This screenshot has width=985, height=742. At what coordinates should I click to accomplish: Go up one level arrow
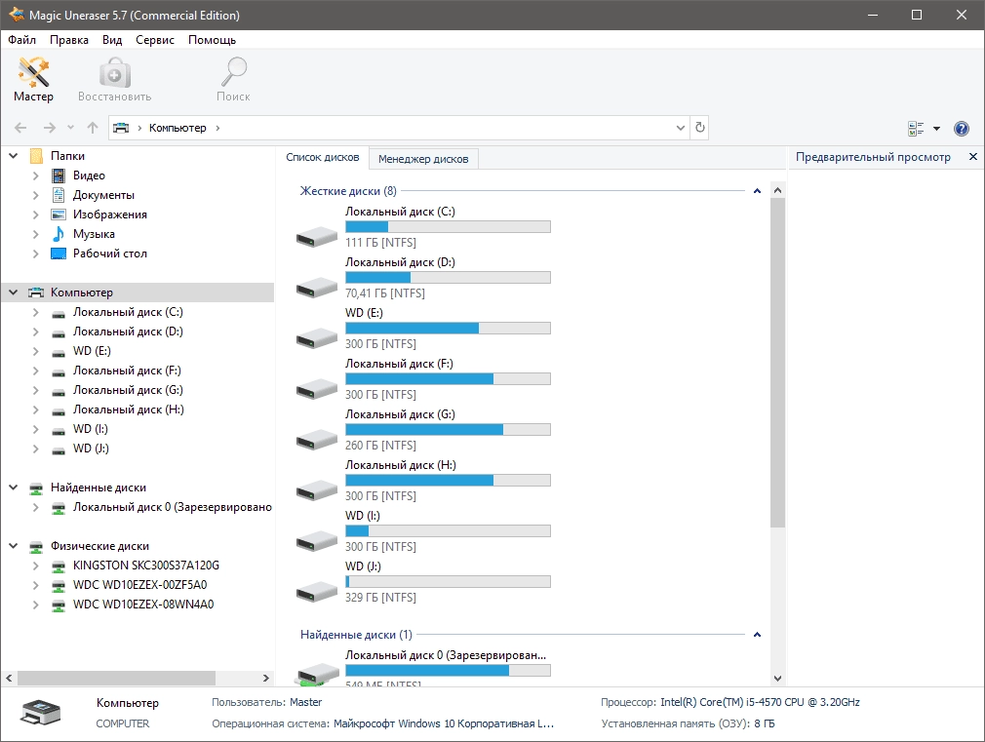93,128
